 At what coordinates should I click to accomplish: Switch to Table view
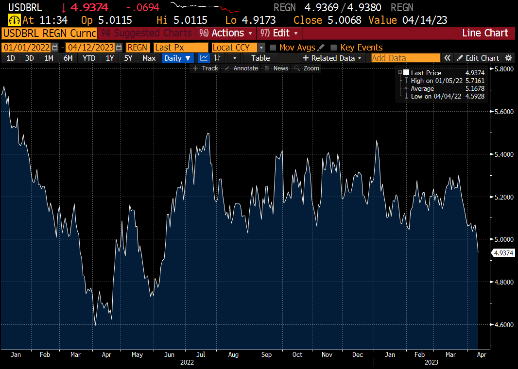[260, 58]
